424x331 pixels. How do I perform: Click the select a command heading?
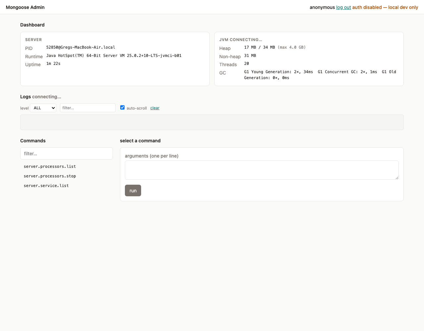point(140,141)
